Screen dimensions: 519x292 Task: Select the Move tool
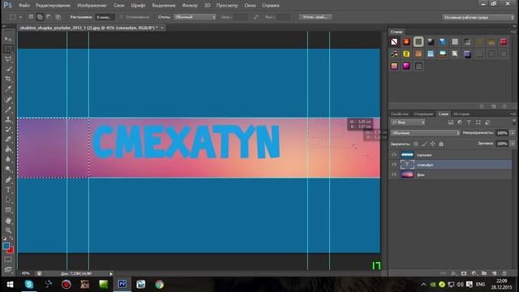coord(8,39)
